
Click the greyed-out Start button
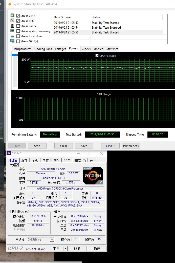coord(17,146)
